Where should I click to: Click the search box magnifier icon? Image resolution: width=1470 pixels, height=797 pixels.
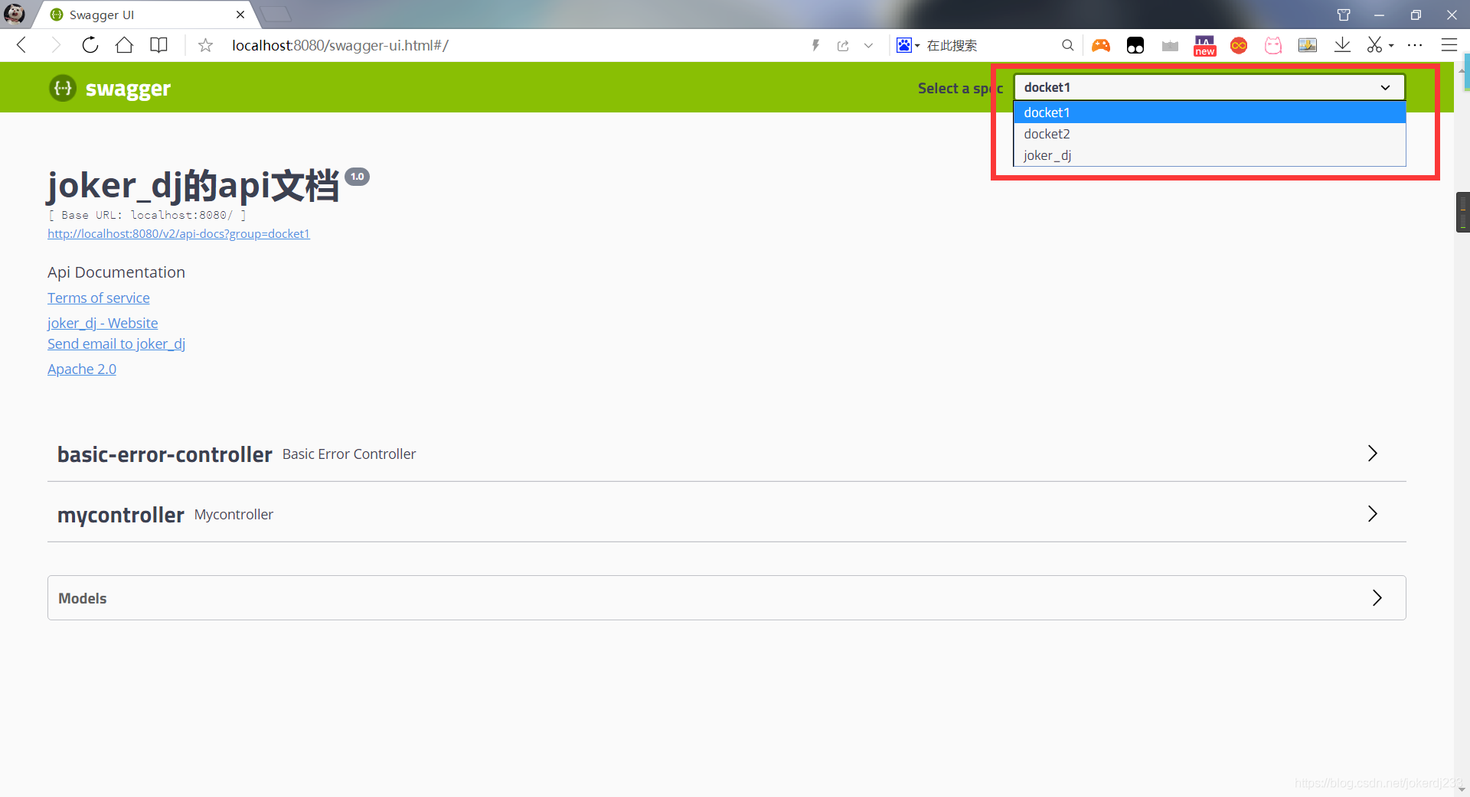coord(1067,45)
